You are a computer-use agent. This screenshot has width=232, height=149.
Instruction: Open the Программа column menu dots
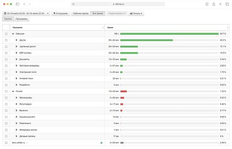point(103,27)
